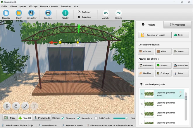Save the project using Enregistrer
Viewport: 193px width, 128px height.
31,13
